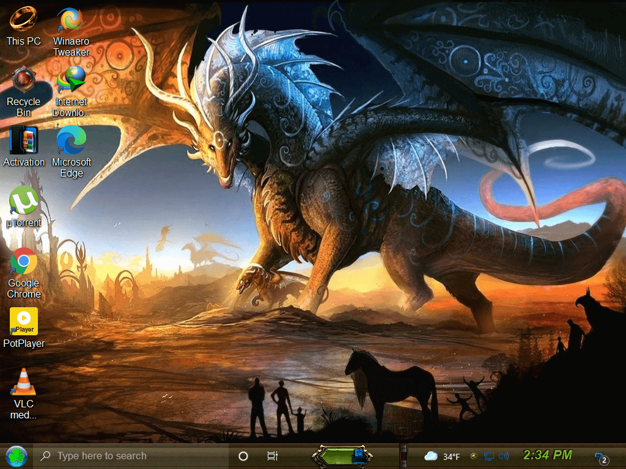Viewport: 626px width, 469px height.
Task: Open the notification center with 2 alerts
Action: tap(602, 458)
